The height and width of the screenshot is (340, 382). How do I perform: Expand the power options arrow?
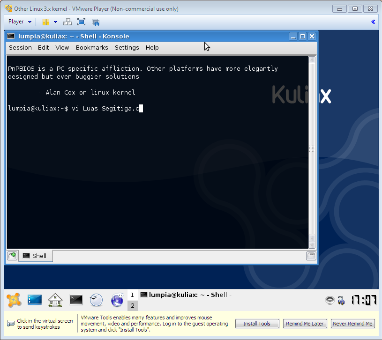[56, 22]
